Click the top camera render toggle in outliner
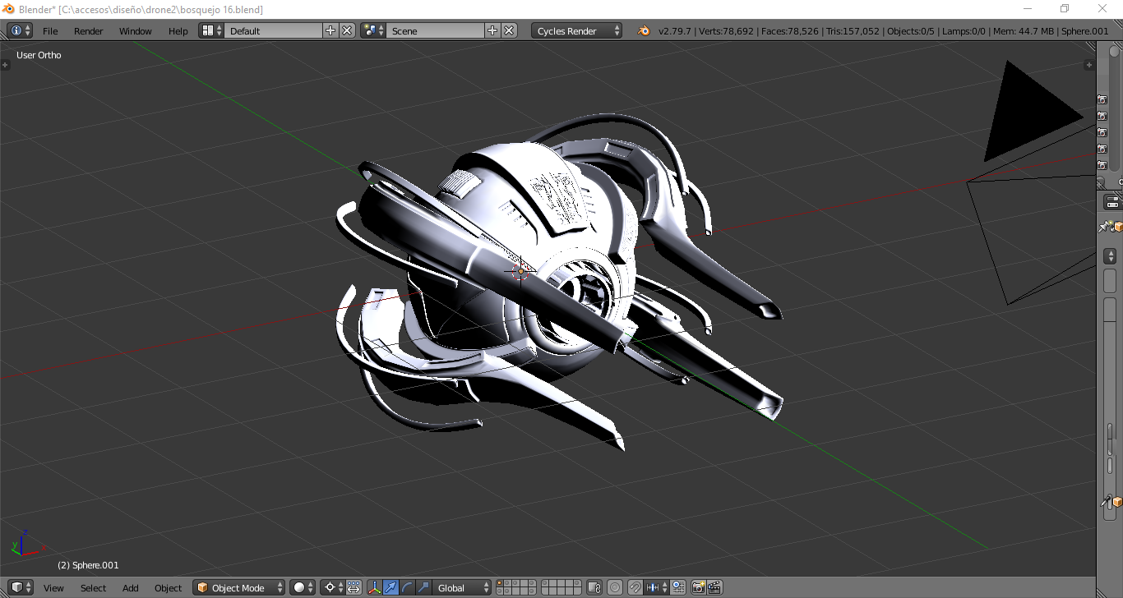Viewport: 1123px width, 598px height. pyautogui.click(x=1102, y=99)
